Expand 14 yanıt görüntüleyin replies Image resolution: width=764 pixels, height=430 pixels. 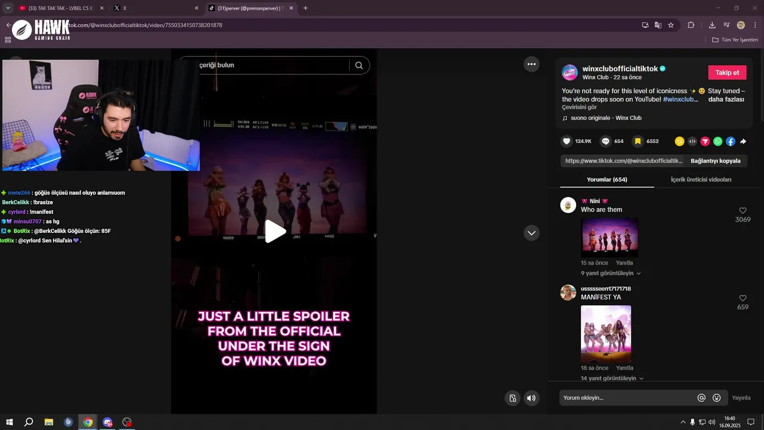[612, 378]
